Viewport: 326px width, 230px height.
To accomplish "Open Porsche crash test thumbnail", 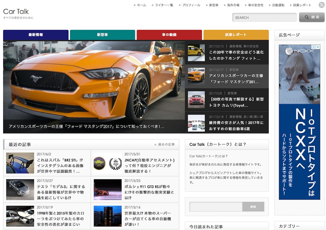I will [108, 190].
